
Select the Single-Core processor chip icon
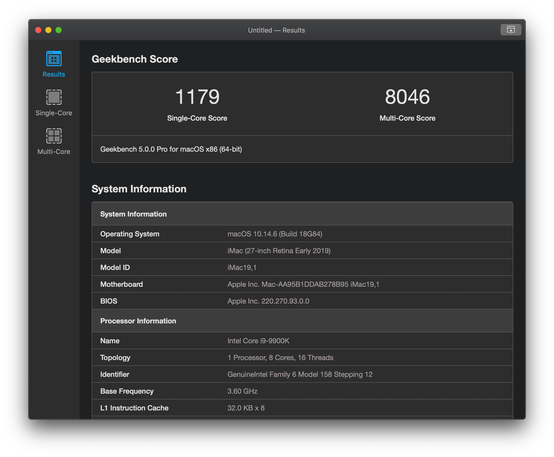(53, 97)
